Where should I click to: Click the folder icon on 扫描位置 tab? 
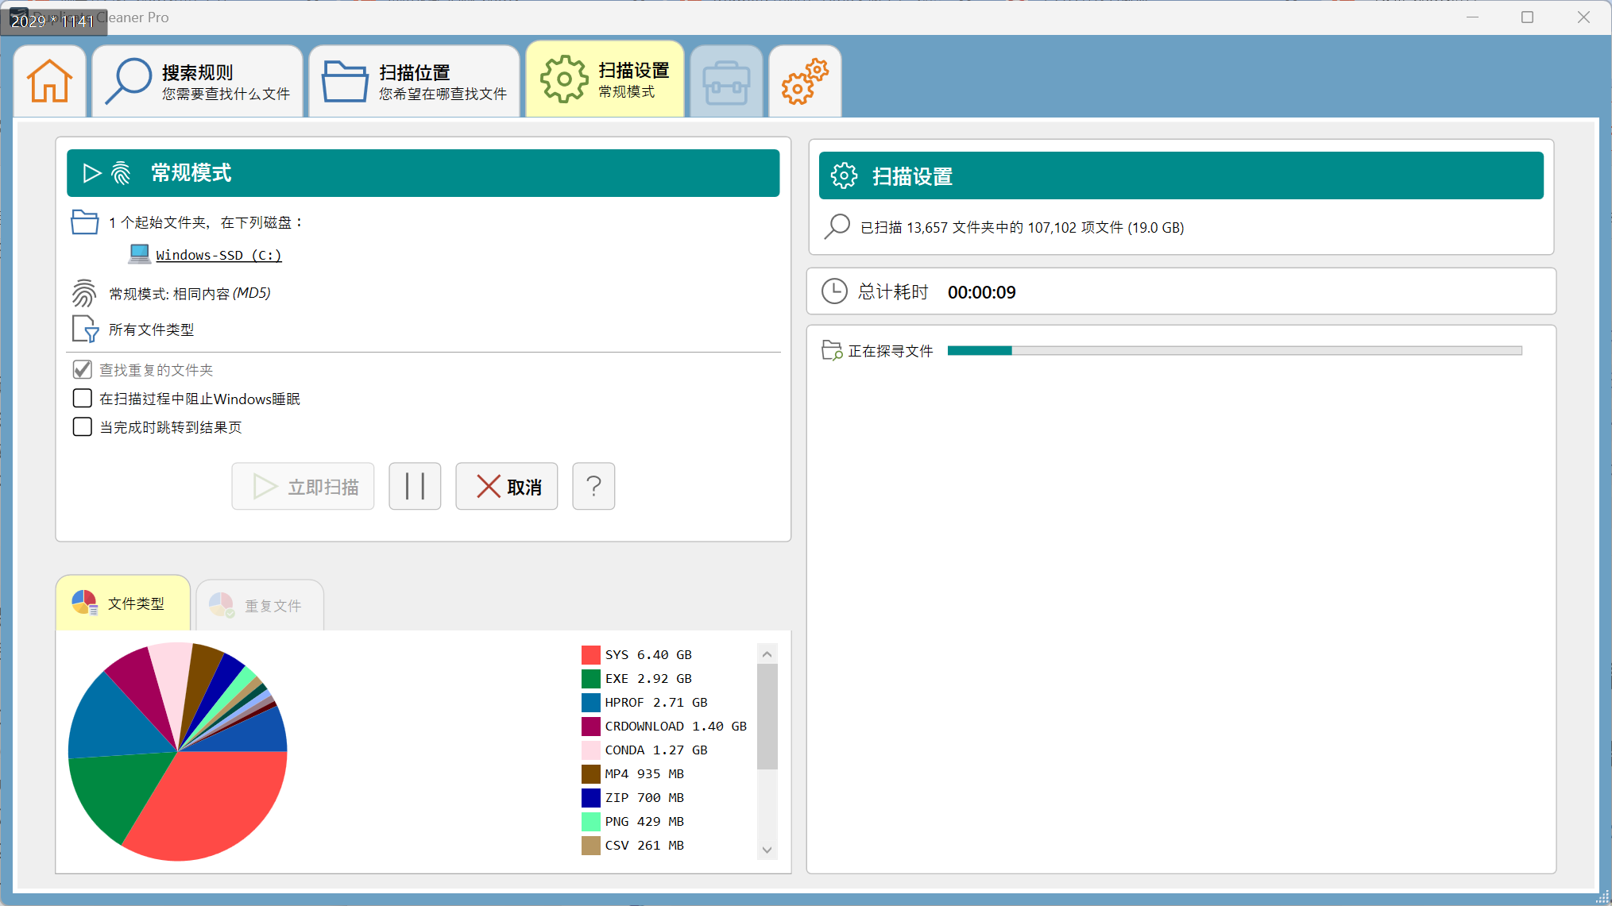tap(345, 81)
